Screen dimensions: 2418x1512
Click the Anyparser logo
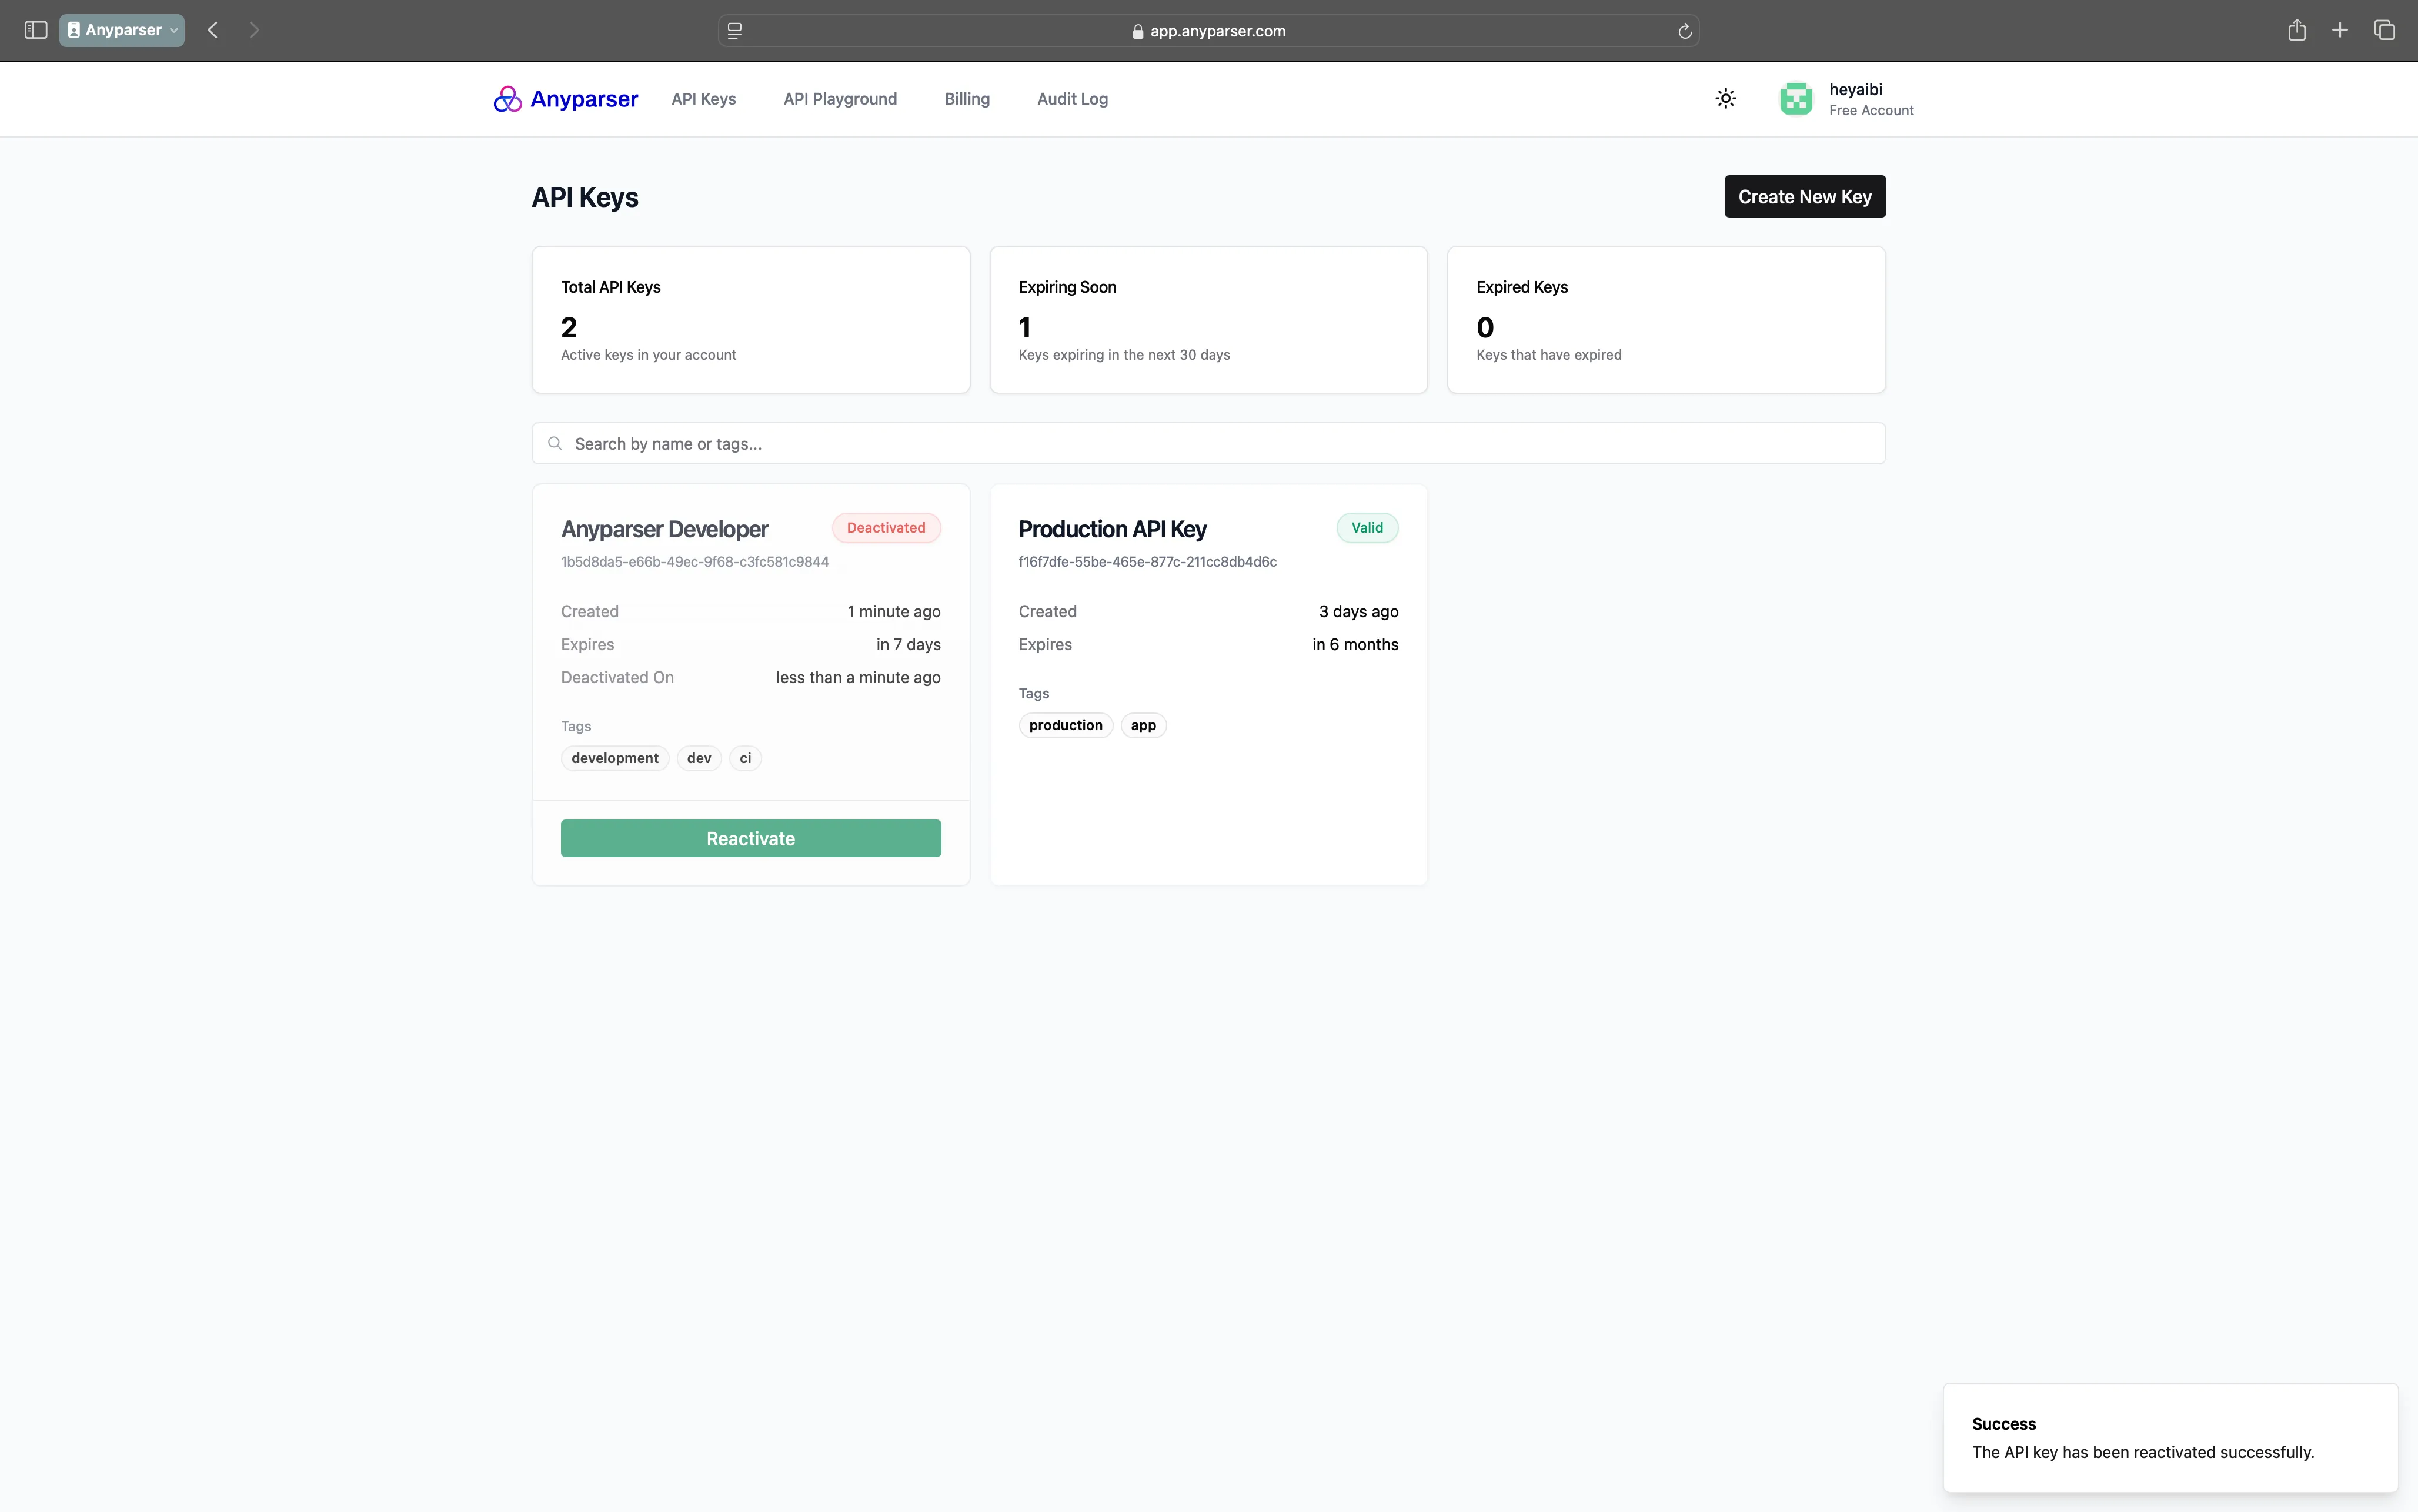click(564, 98)
